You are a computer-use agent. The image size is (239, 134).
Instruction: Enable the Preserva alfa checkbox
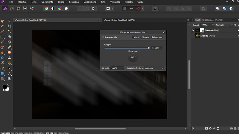(103, 37)
